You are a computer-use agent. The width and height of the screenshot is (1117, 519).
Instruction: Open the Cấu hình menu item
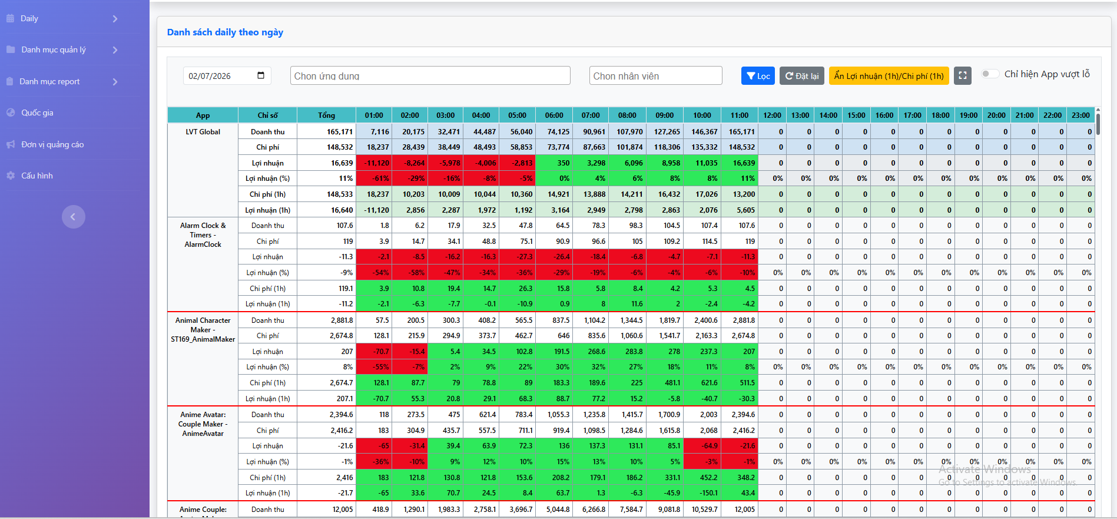[37, 176]
